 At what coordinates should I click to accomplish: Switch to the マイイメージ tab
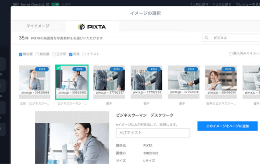click(38, 26)
